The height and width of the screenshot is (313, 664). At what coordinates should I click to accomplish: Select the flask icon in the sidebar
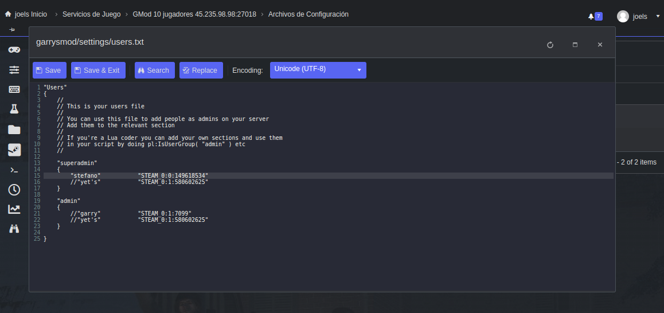point(14,109)
